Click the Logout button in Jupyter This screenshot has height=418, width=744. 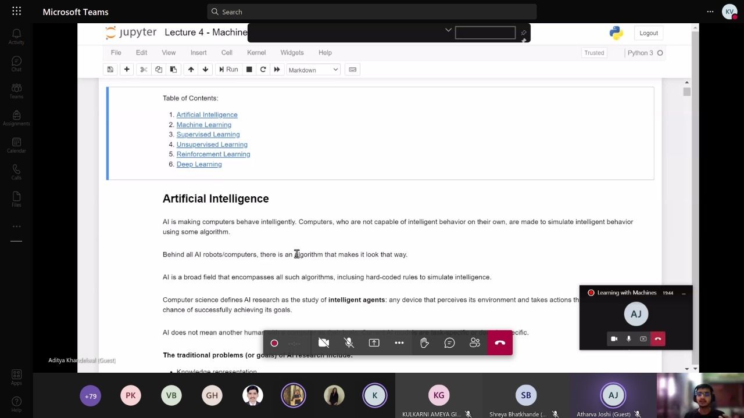click(648, 33)
